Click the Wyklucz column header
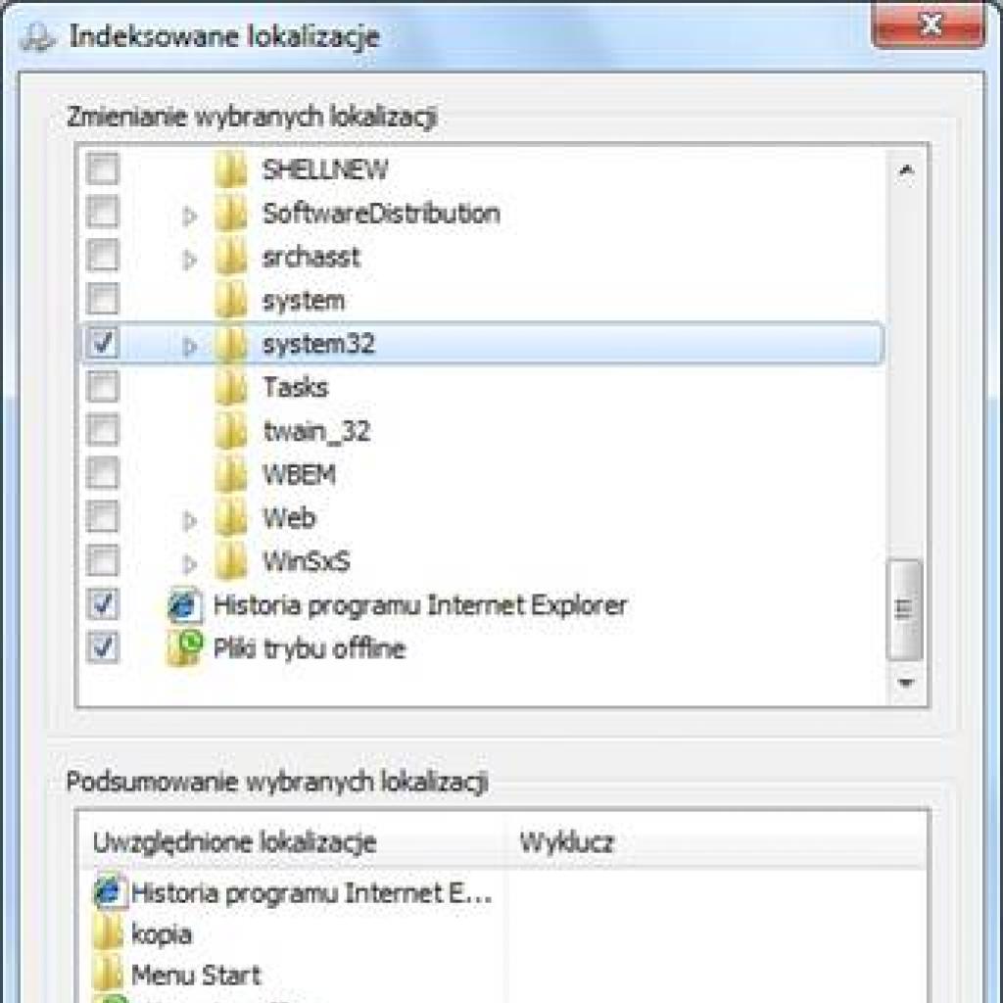The width and height of the screenshot is (1003, 1003). point(566,842)
